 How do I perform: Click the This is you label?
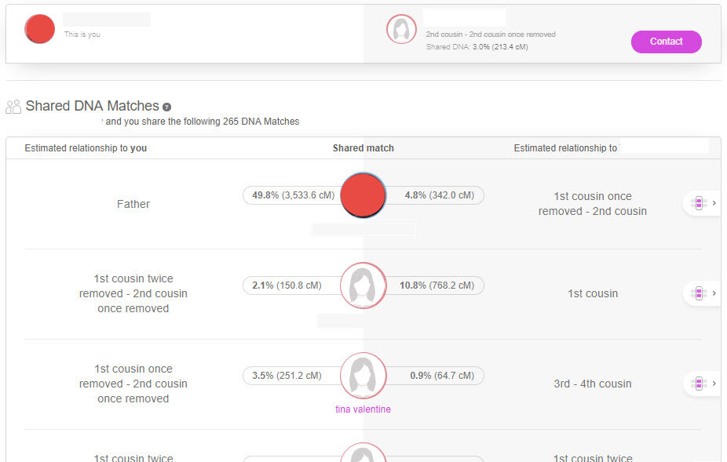(82, 35)
